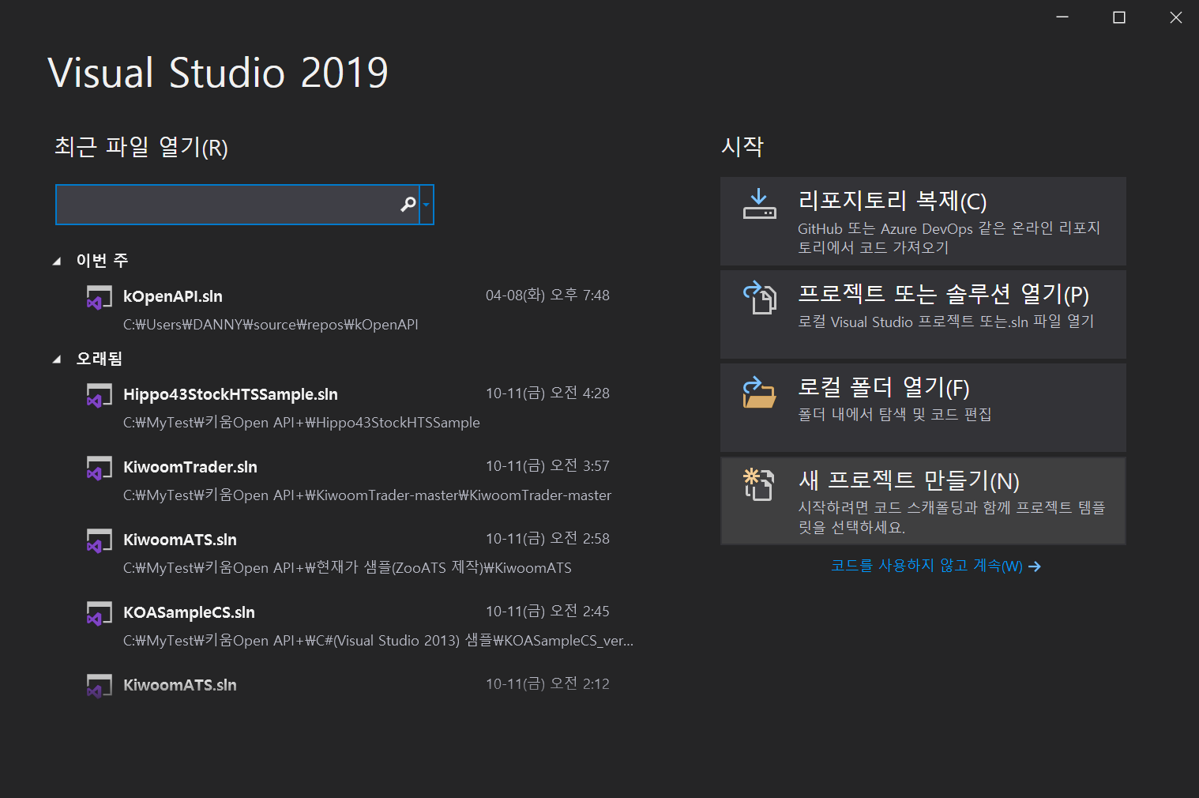Click the 새 프로젝트 만들기(N) button

(923, 500)
